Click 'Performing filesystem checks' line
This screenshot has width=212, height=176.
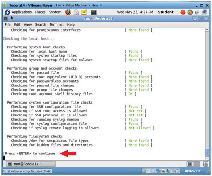(35, 136)
